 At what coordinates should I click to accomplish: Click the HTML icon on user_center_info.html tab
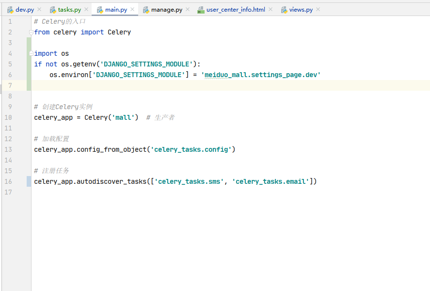click(x=201, y=9)
